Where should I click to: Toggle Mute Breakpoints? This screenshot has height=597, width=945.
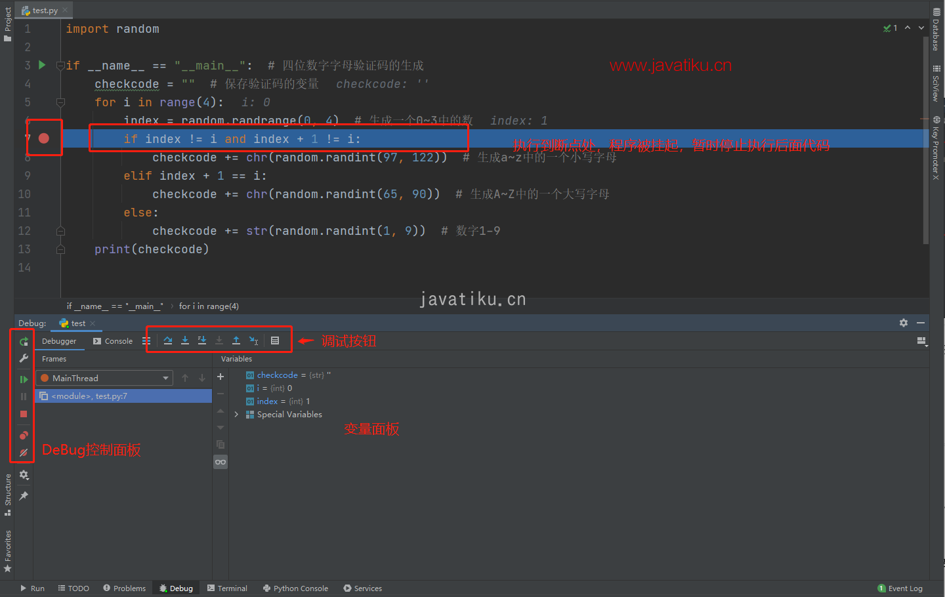click(24, 453)
